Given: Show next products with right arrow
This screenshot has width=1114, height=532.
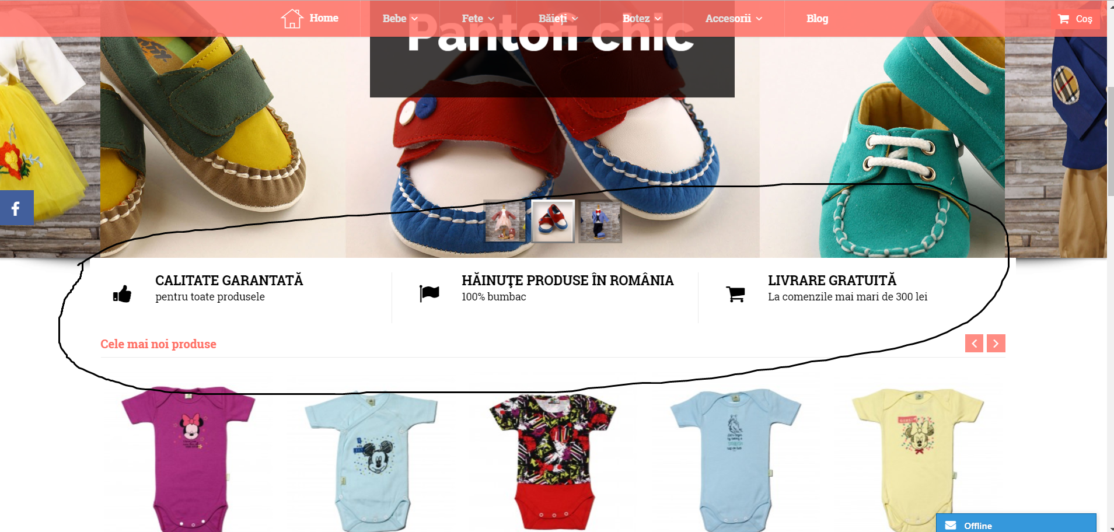Looking at the screenshot, I should pyautogui.click(x=996, y=344).
